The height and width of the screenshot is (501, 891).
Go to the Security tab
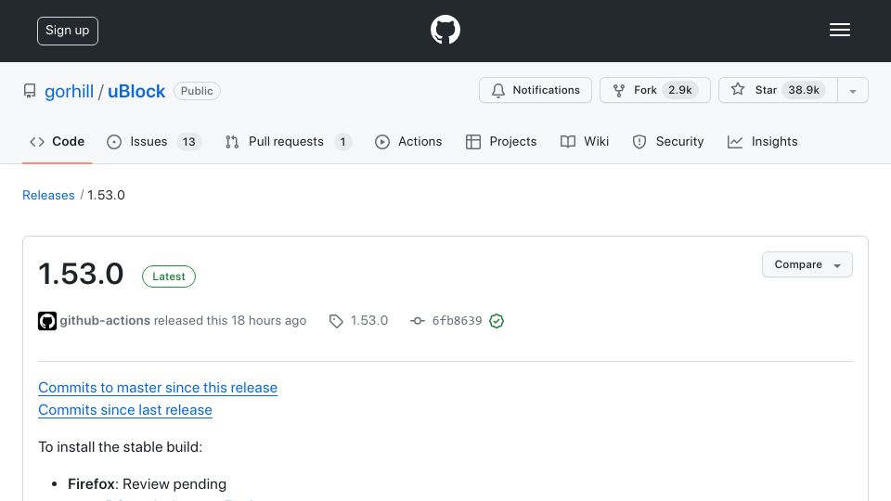point(667,141)
